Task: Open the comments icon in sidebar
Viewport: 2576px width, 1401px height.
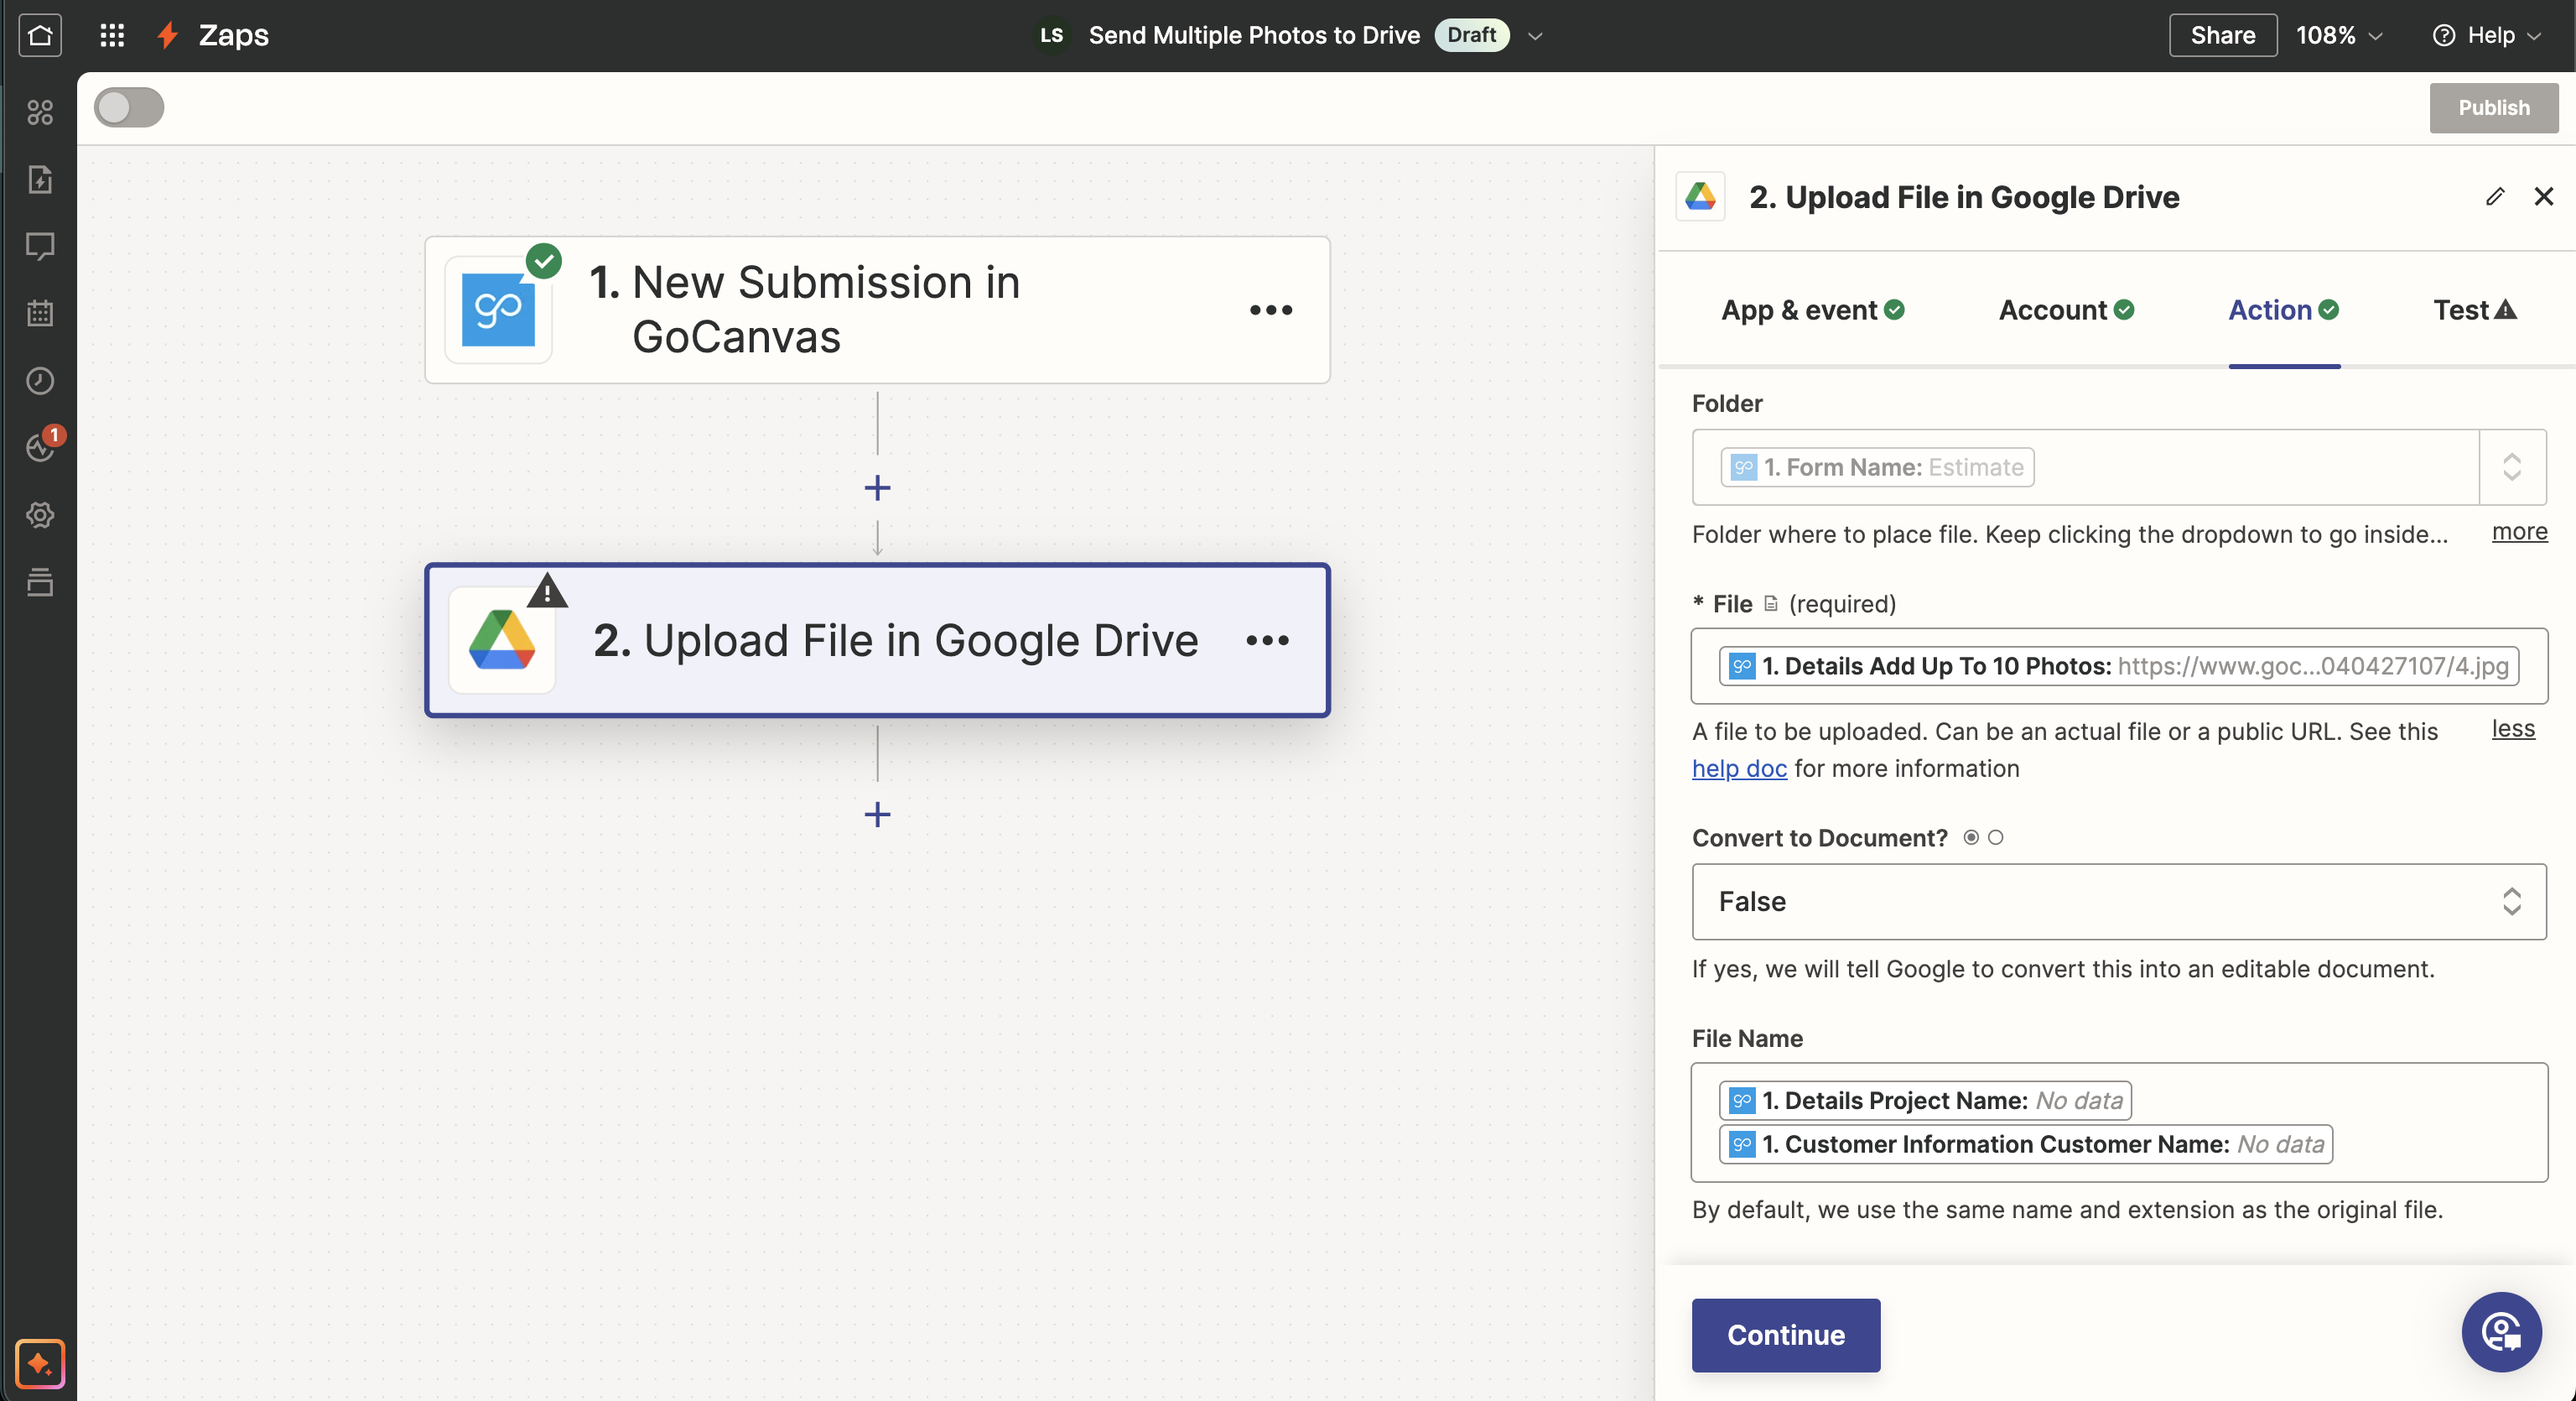Action: pyautogui.click(x=40, y=246)
